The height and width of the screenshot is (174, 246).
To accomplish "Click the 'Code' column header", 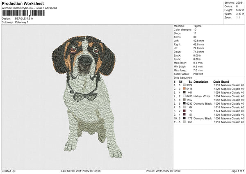I will pyautogui.click(x=216, y=82).
